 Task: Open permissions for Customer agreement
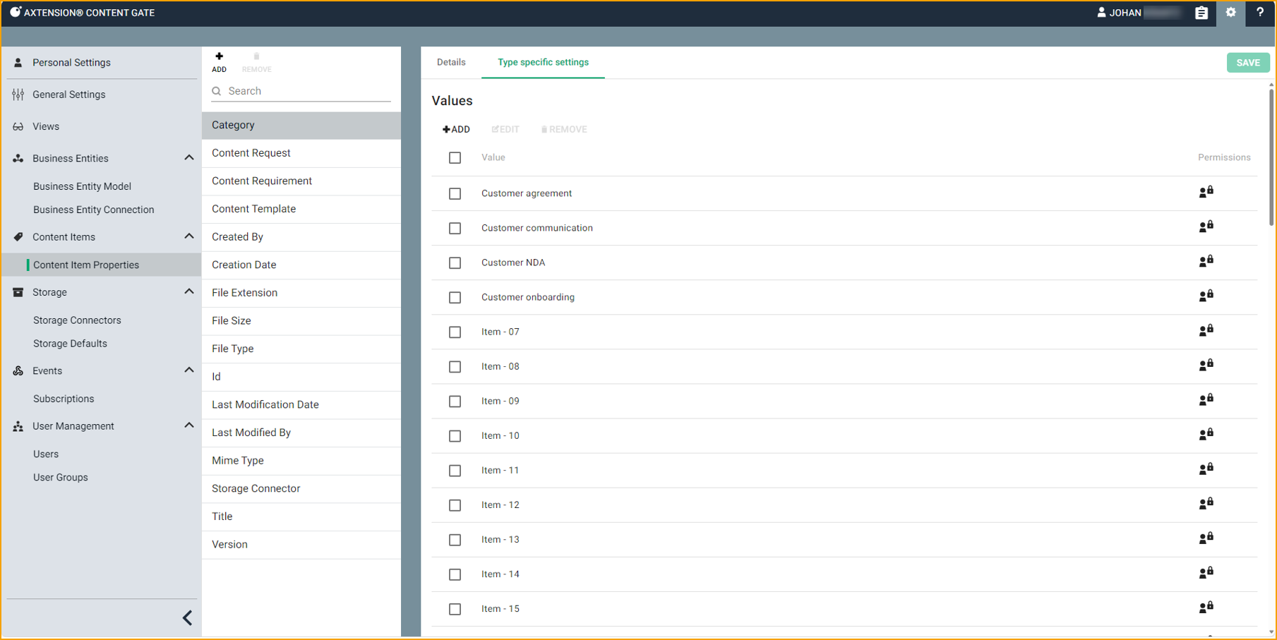click(x=1206, y=192)
